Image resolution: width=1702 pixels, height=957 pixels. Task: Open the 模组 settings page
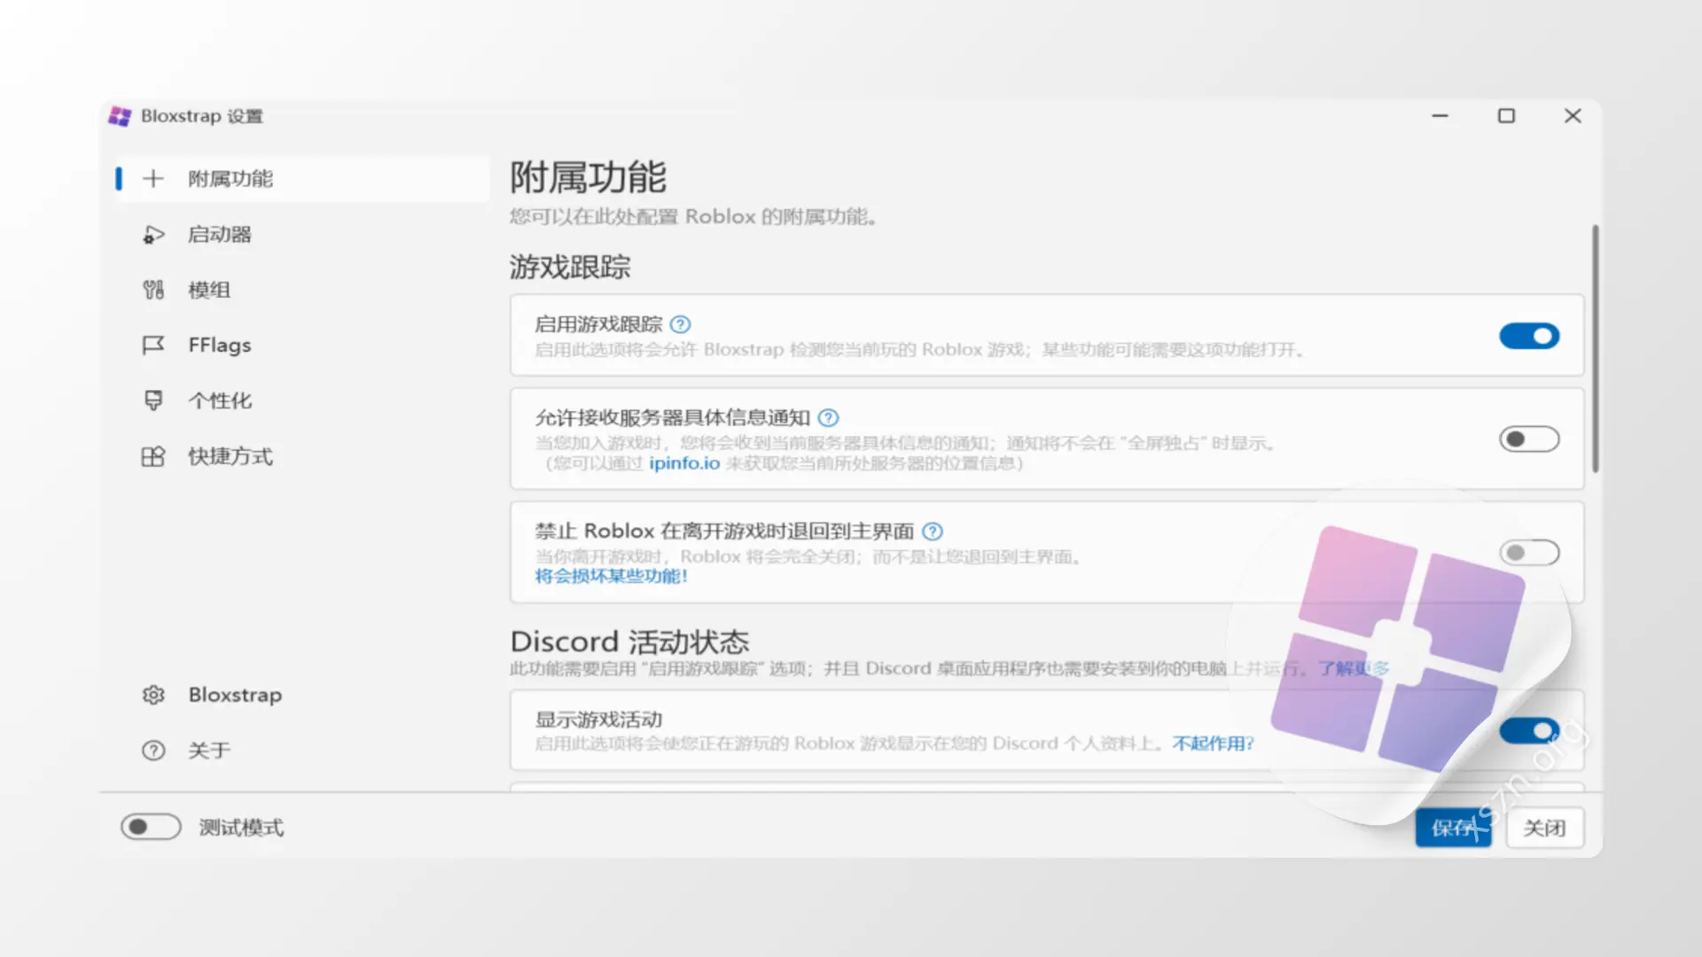301,290
